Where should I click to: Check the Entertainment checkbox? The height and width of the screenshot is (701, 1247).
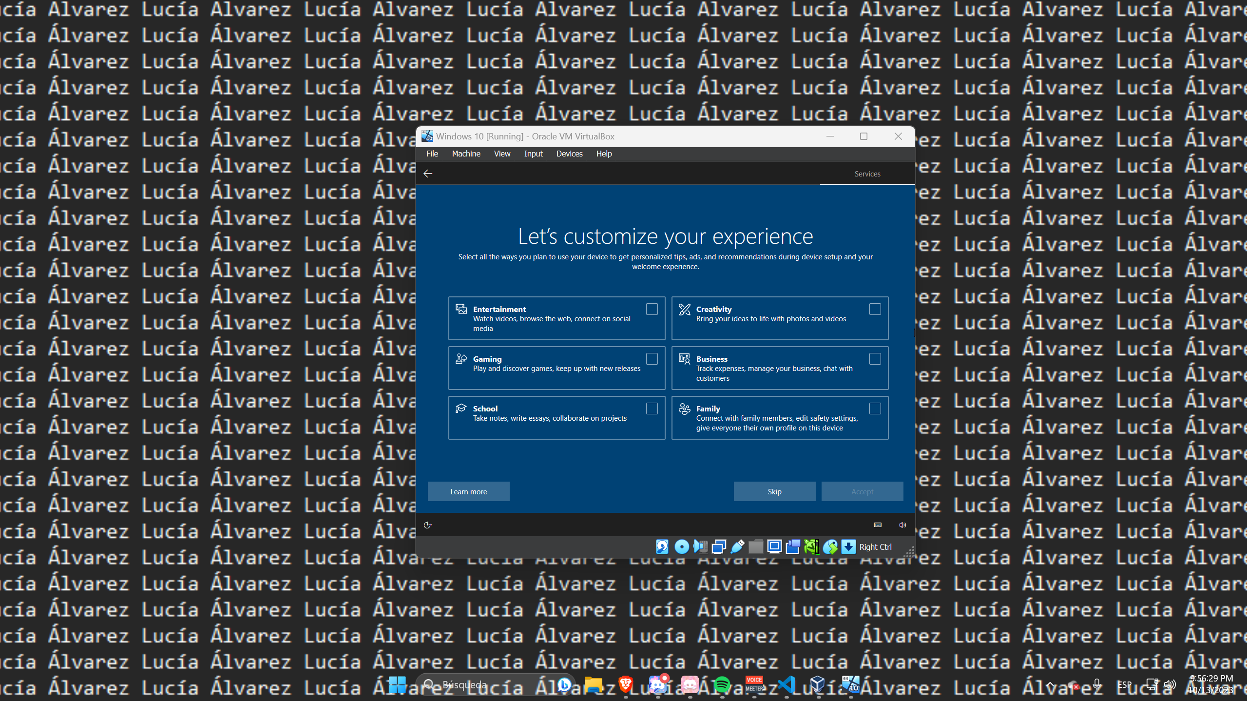tap(652, 309)
